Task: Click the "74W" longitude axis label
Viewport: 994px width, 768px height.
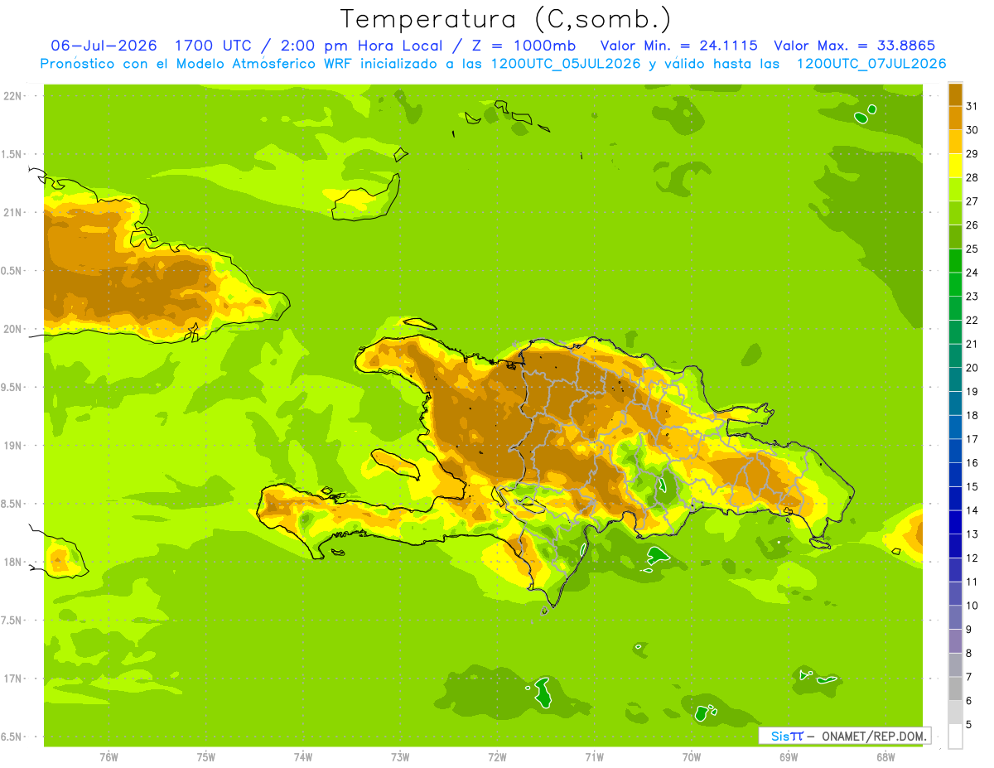Action: (x=303, y=757)
